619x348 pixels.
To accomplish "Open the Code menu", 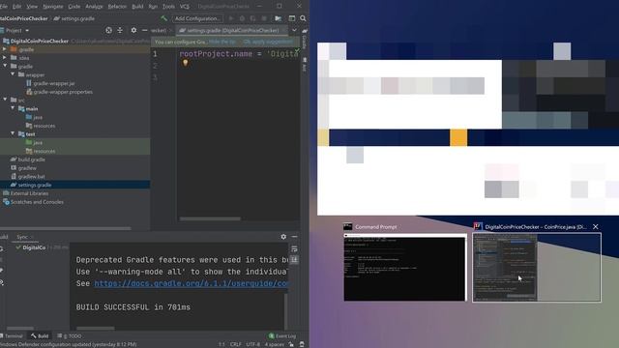I will pyautogui.click(x=74, y=7).
